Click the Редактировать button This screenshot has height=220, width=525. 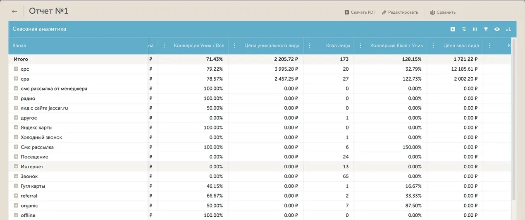[x=400, y=12]
